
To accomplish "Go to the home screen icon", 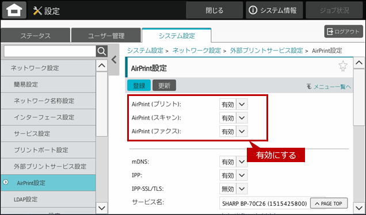I will point(14,10).
